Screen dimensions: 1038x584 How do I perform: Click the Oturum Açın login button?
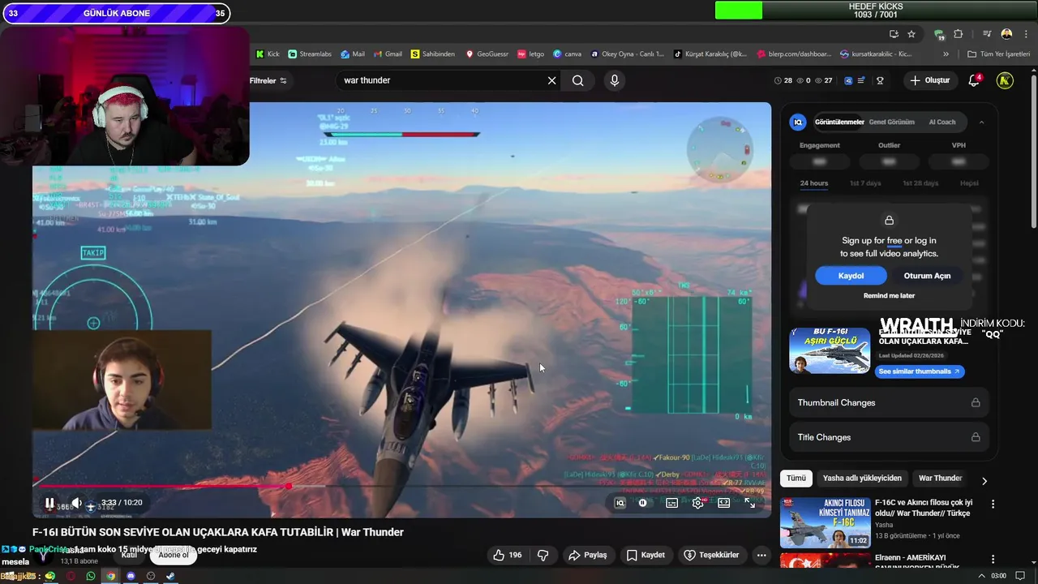pyautogui.click(x=927, y=276)
